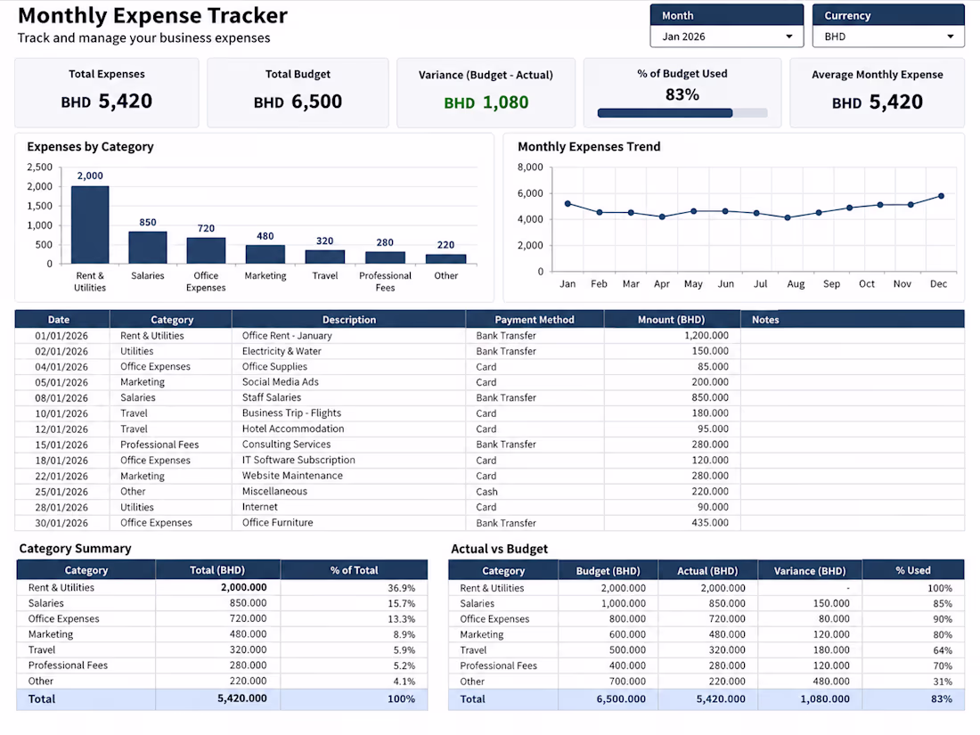Open the Month dropdown showing Jan 2026
980x735 pixels.
726,37
